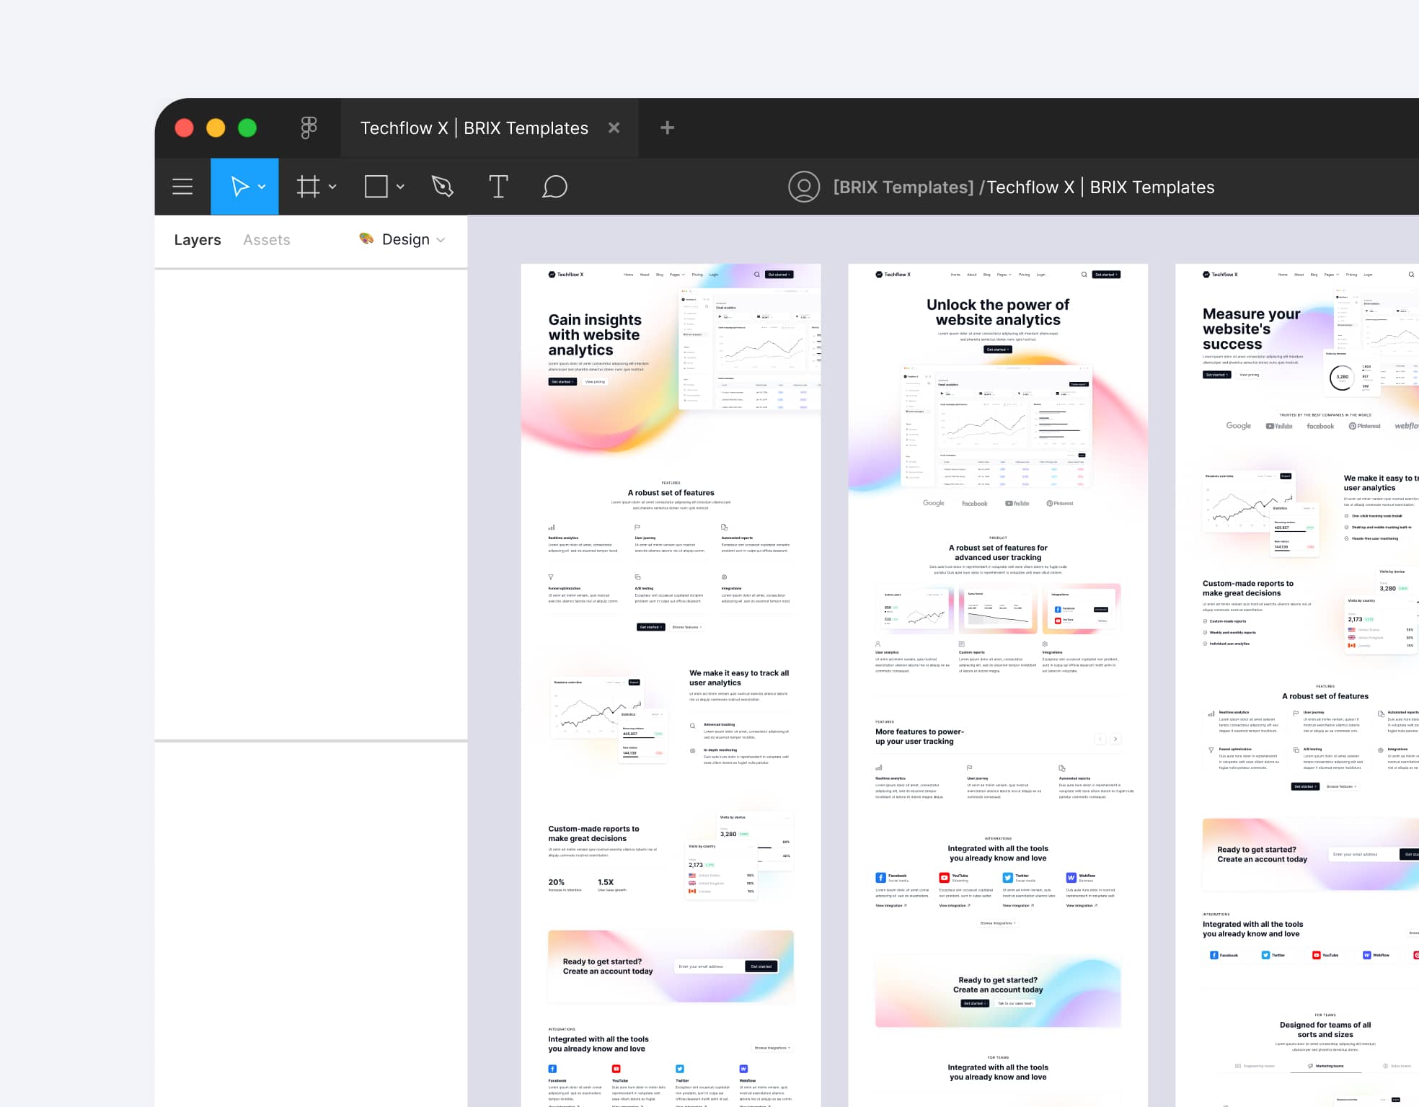The height and width of the screenshot is (1107, 1419).
Task: Open the Figma main menu
Action: [x=182, y=187]
